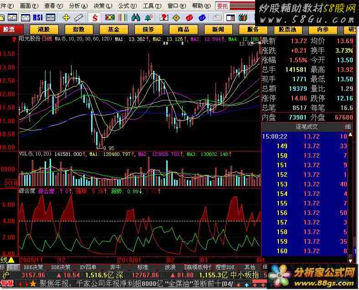Click the ruler measuring tool icon

click(x=78, y=18)
